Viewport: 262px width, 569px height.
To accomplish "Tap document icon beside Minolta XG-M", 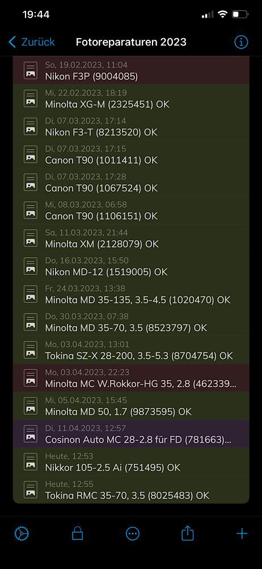I will coord(31,98).
